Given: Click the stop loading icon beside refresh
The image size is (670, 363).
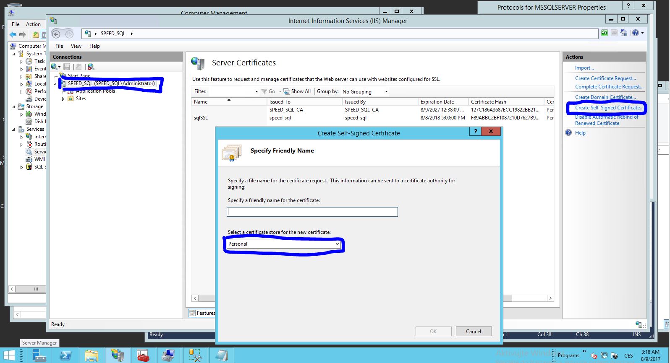Looking at the screenshot, I should pyautogui.click(x=614, y=33).
